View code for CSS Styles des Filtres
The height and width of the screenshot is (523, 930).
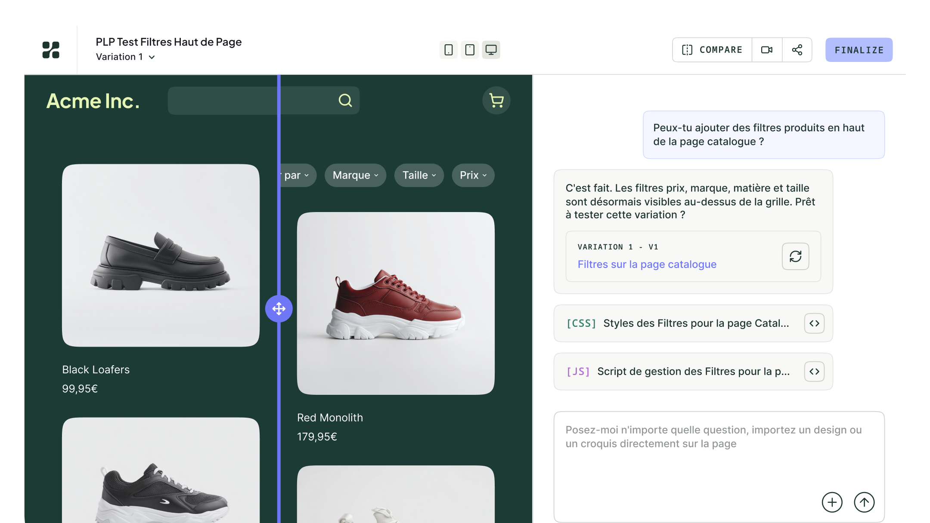[814, 323]
